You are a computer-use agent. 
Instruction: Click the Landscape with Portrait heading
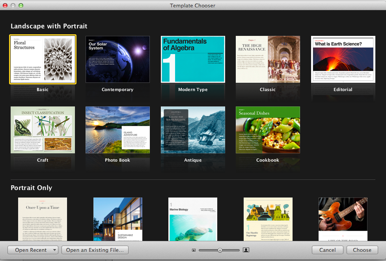[x=49, y=26]
